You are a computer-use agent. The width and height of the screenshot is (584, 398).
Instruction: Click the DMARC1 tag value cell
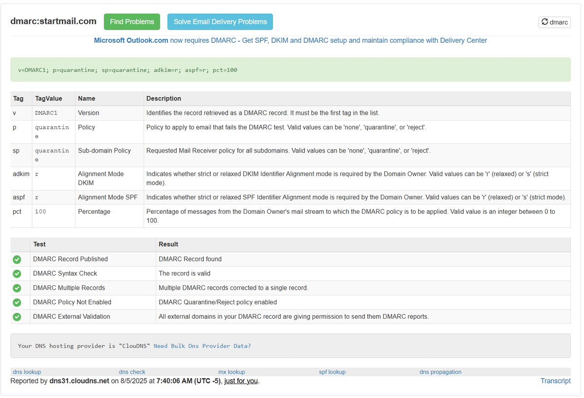click(54, 113)
